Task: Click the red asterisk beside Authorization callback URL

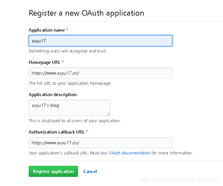Action: tap(87, 131)
